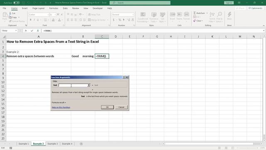The width and height of the screenshot is (266, 150).
Task: Click the Comments button
Action: [255, 8]
